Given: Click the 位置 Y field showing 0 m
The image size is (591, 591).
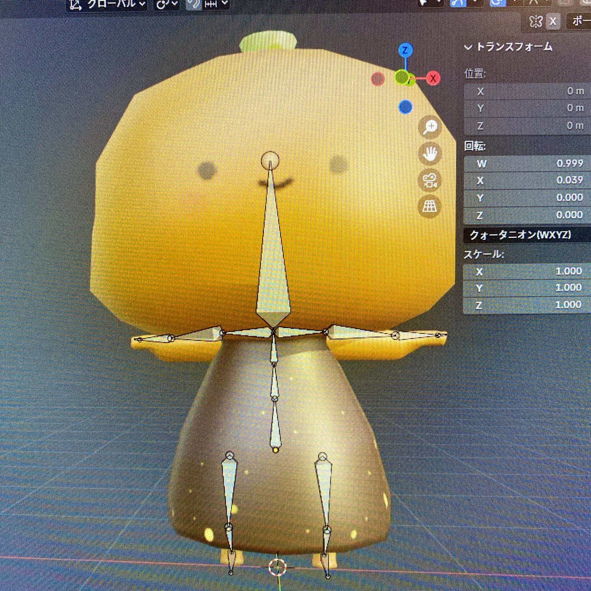Looking at the screenshot, I should coord(527,108).
